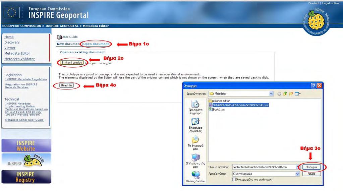Open the INSPIRE Forum banner
The height and width of the screenshot is (191, 343).
click(26, 161)
